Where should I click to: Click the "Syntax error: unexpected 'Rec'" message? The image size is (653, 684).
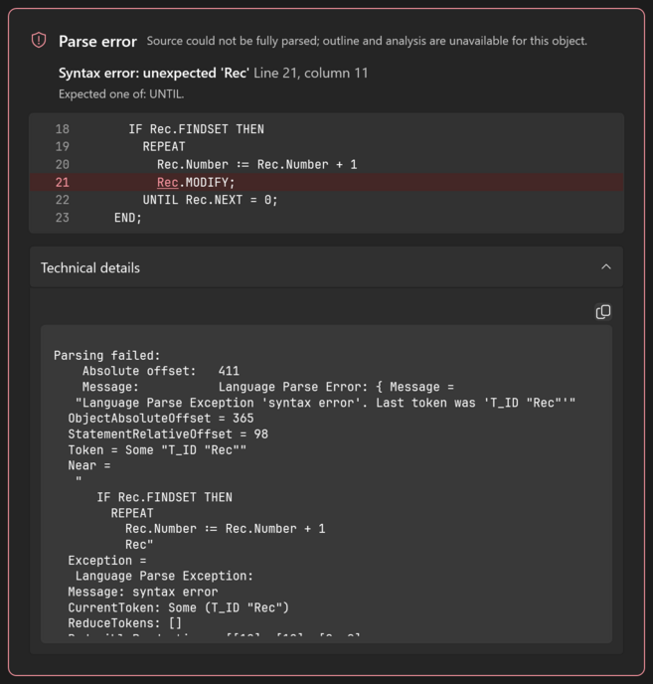tap(154, 73)
